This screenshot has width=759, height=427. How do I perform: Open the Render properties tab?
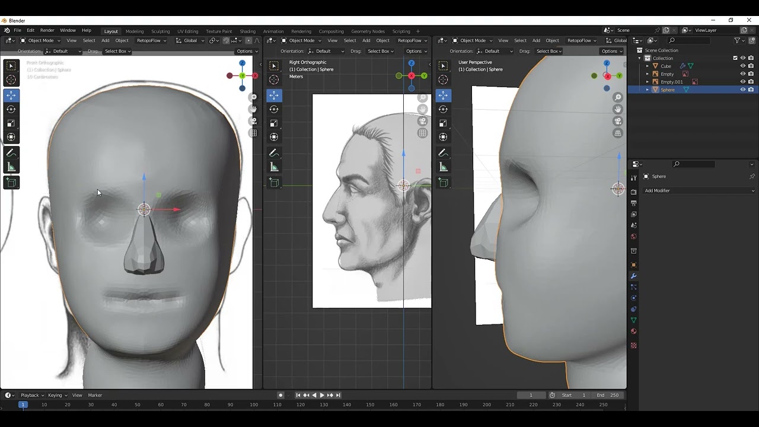[x=633, y=192]
